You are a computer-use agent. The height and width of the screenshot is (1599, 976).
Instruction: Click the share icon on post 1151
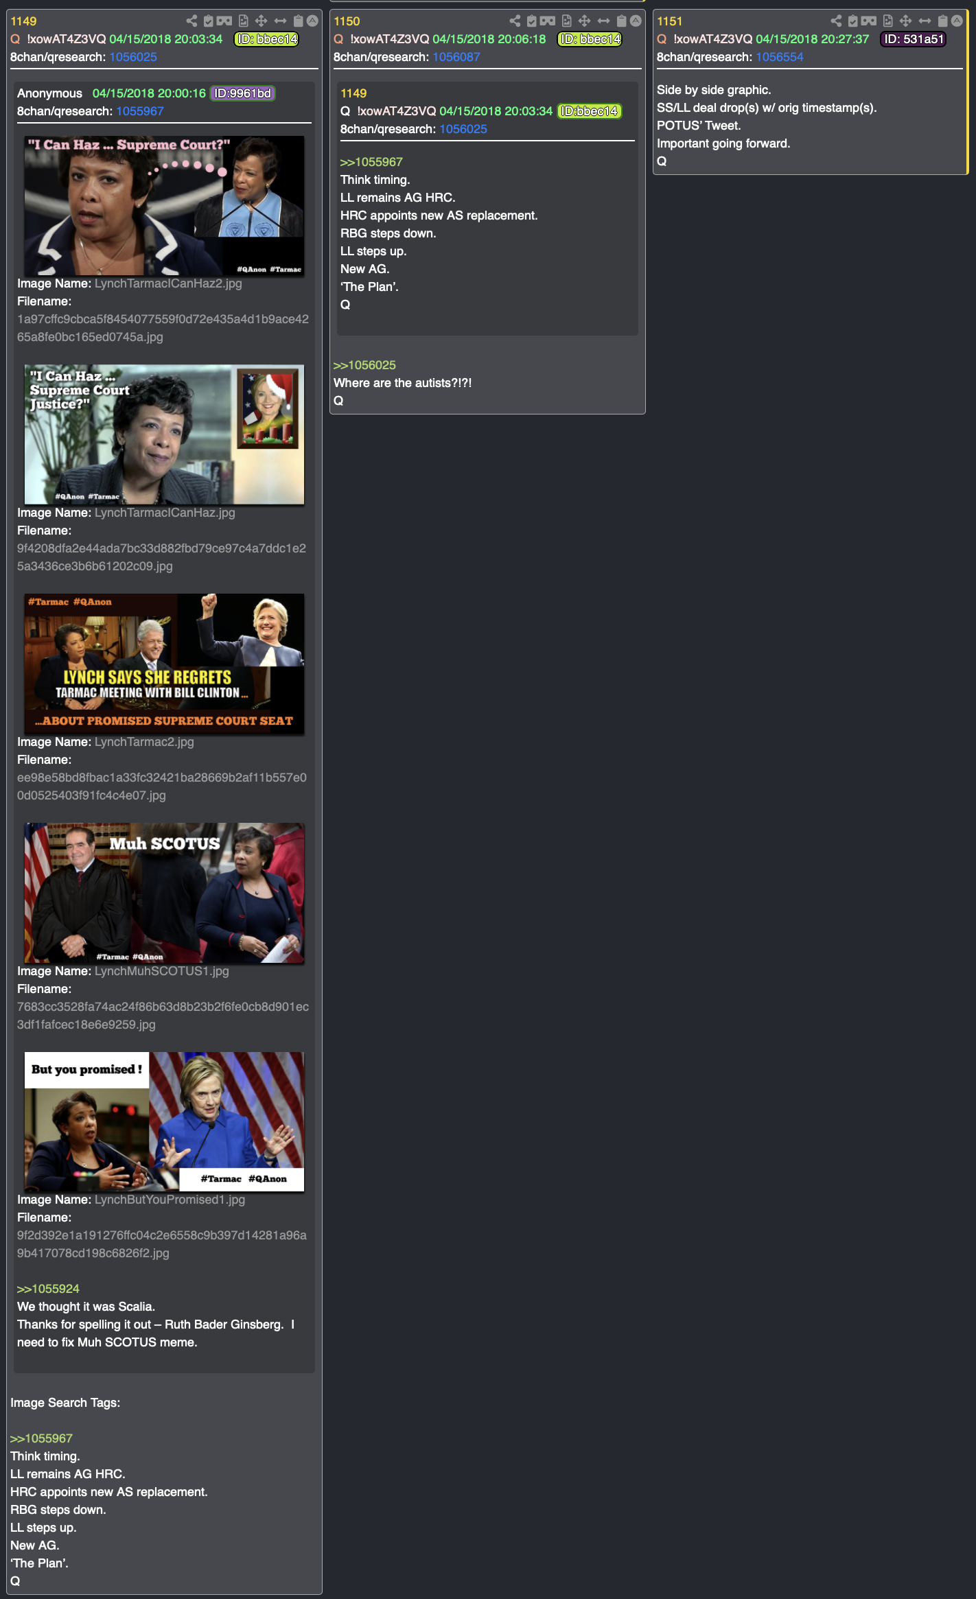[x=836, y=21]
